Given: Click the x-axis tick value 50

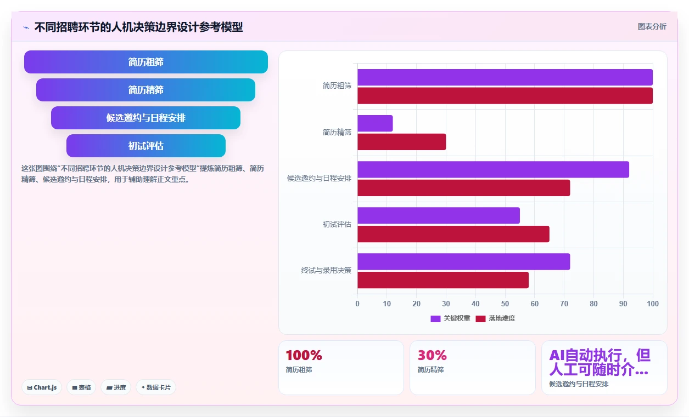Looking at the screenshot, I should tap(505, 304).
